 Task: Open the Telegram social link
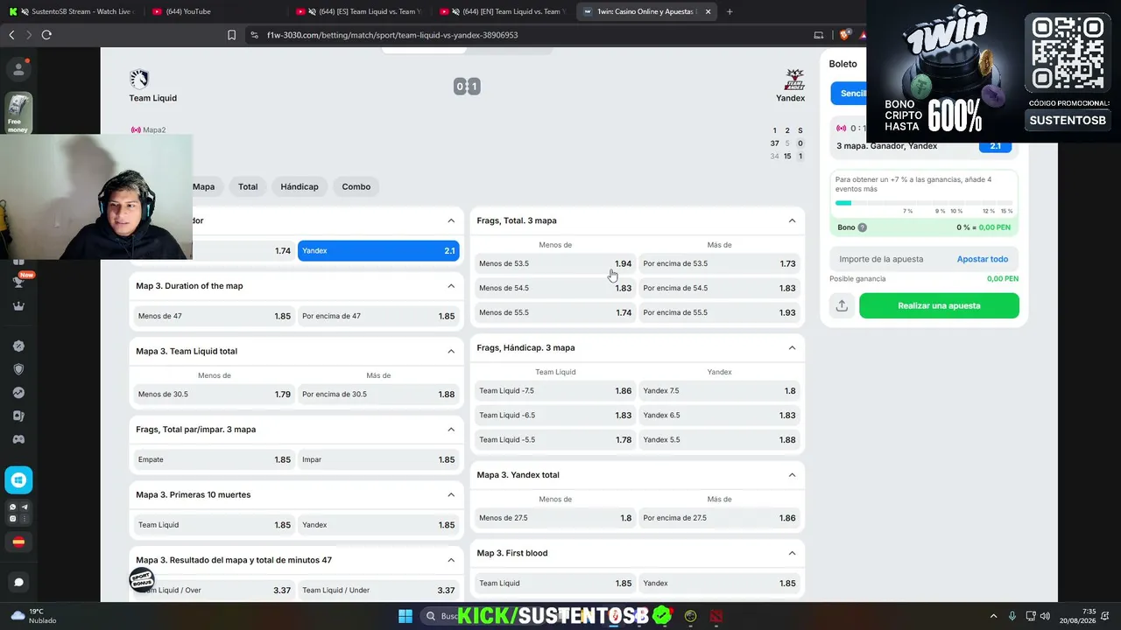coord(25,507)
